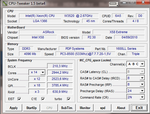Screen dimensions: 150x114
Task: Click the UnCore 2523,6 MHz value
Action: tap(60, 79)
